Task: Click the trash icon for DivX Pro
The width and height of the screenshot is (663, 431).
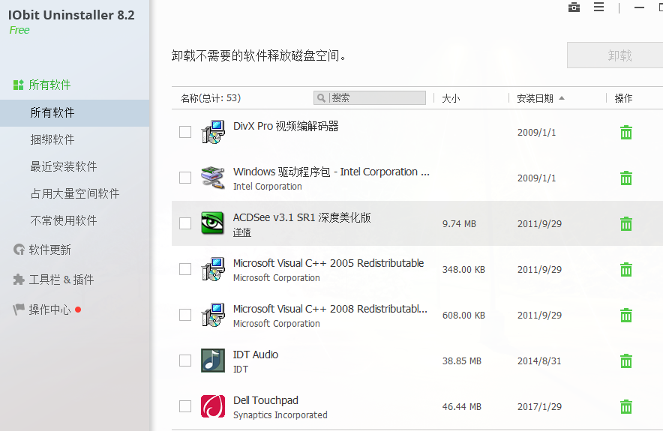Action: pos(625,133)
